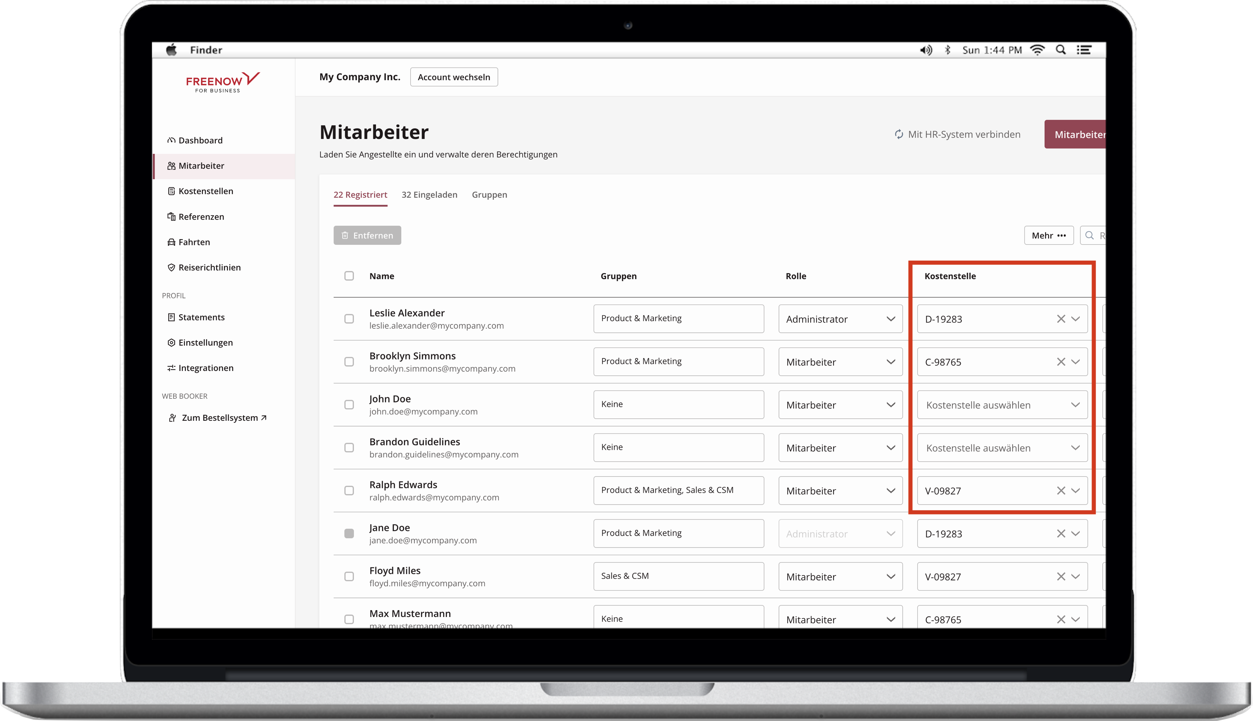The height and width of the screenshot is (721, 1253).
Task: Toggle the select-all checkbox in table header
Action: [349, 276]
